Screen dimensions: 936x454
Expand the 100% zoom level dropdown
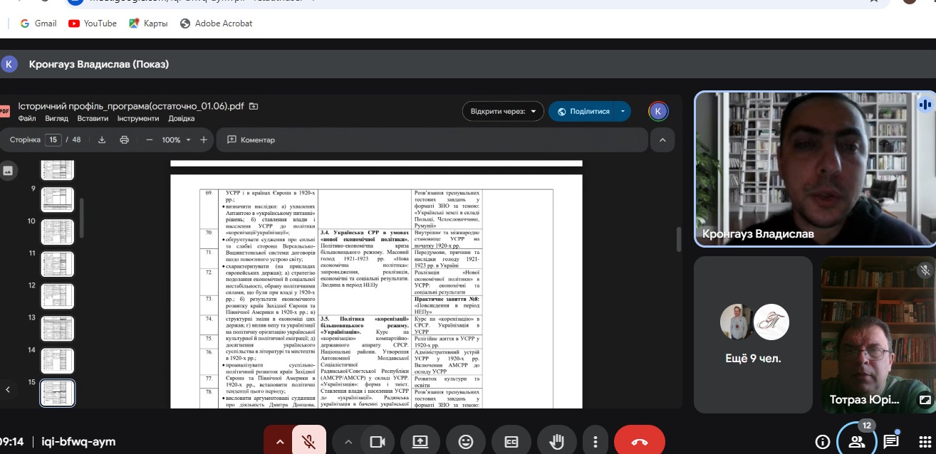(176, 140)
